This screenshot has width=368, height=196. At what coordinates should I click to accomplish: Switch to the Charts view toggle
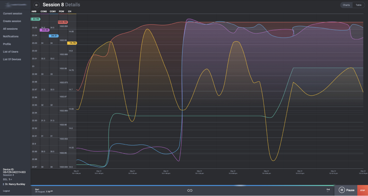click(346, 5)
